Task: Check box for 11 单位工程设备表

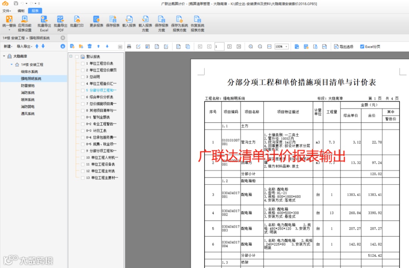Action: tap(83, 164)
